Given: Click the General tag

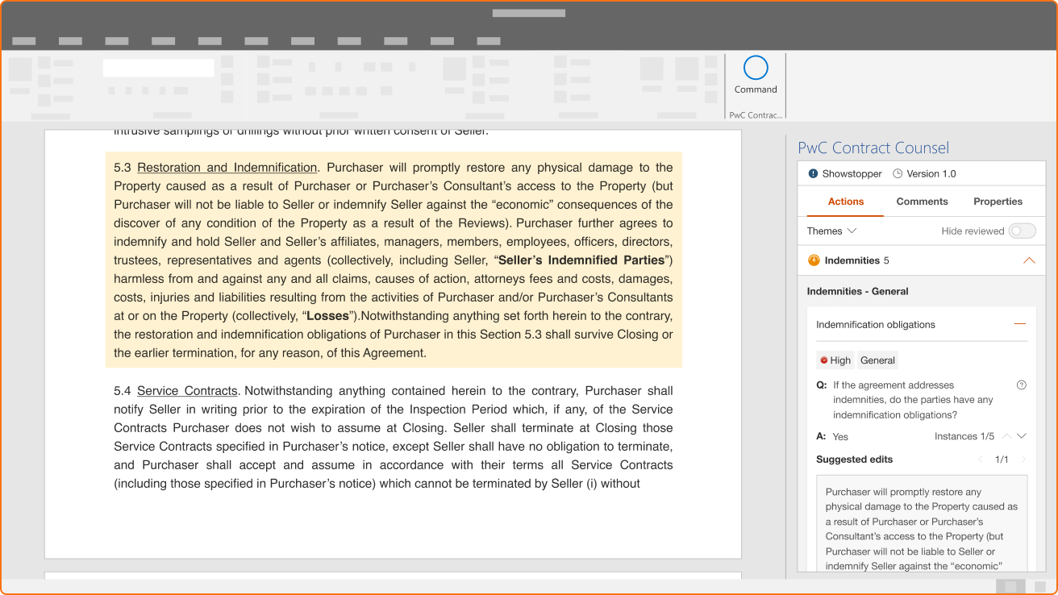Looking at the screenshot, I should [x=877, y=360].
